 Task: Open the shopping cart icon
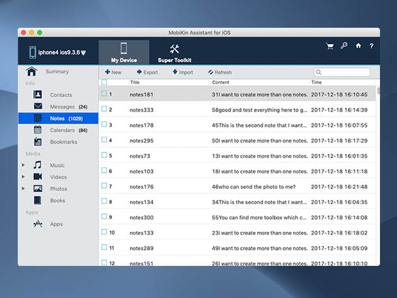(x=330, y=46)
